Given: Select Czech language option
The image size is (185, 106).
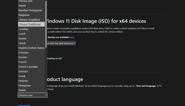Looking at the screenshot, I should [31, 34].
